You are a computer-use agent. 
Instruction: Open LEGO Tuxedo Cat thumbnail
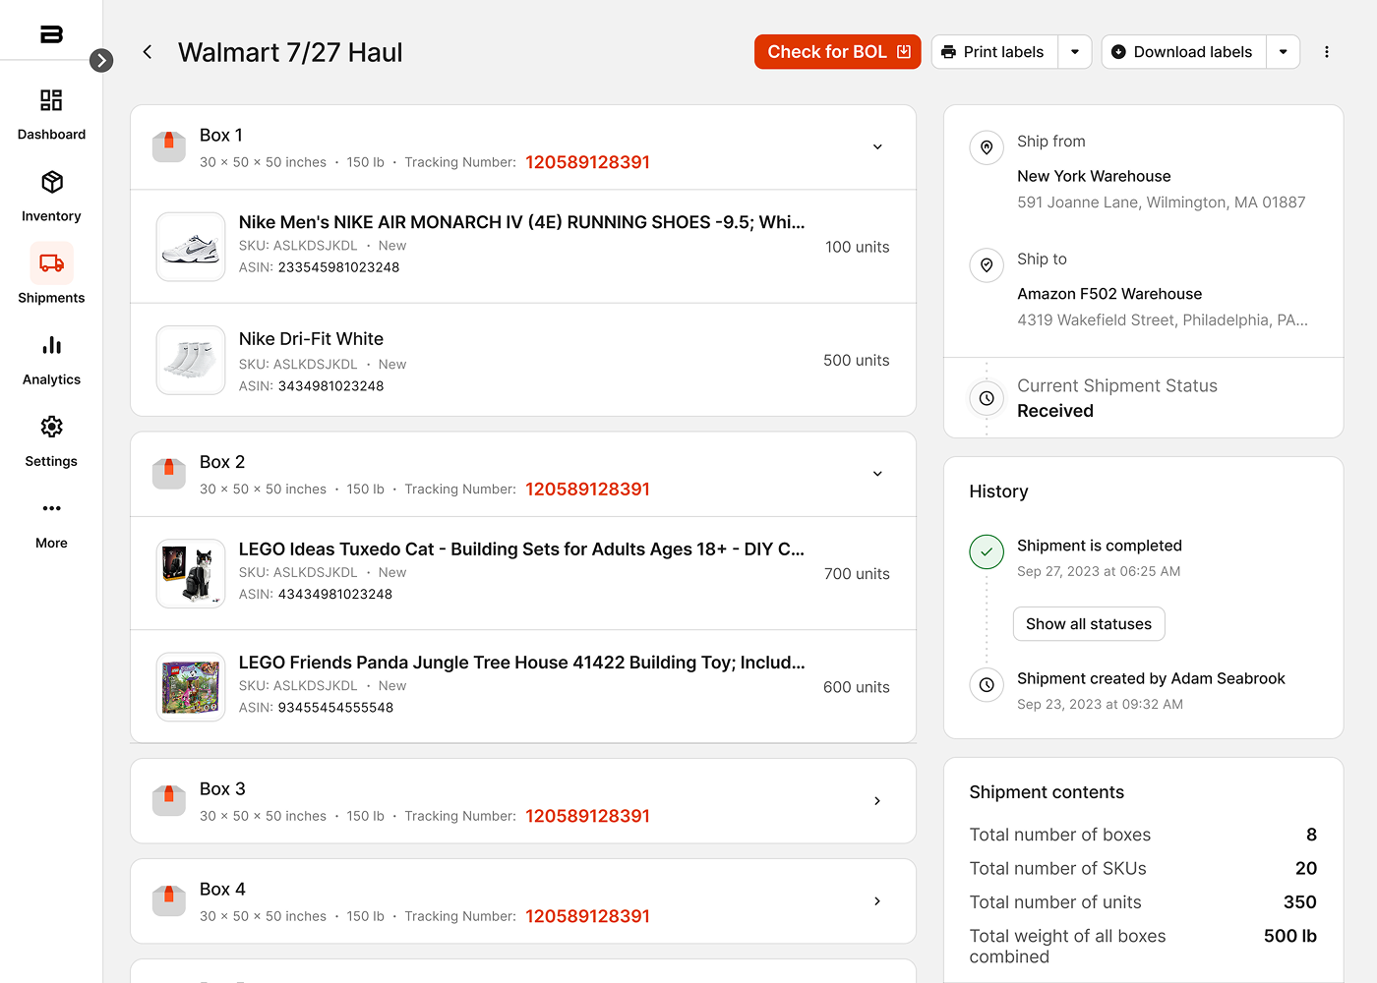[x=191, y=574]
